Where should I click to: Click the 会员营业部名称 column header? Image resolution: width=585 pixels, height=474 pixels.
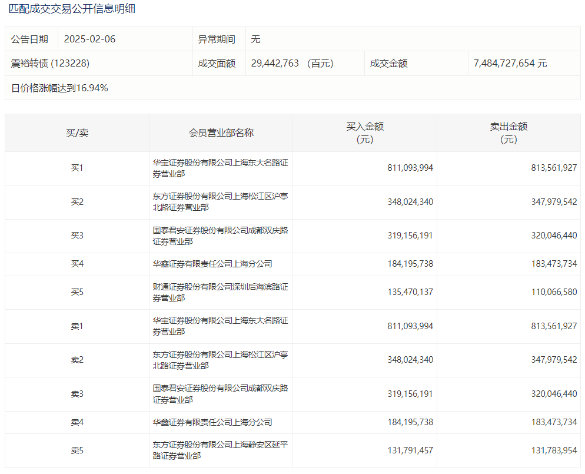[221, 133]
